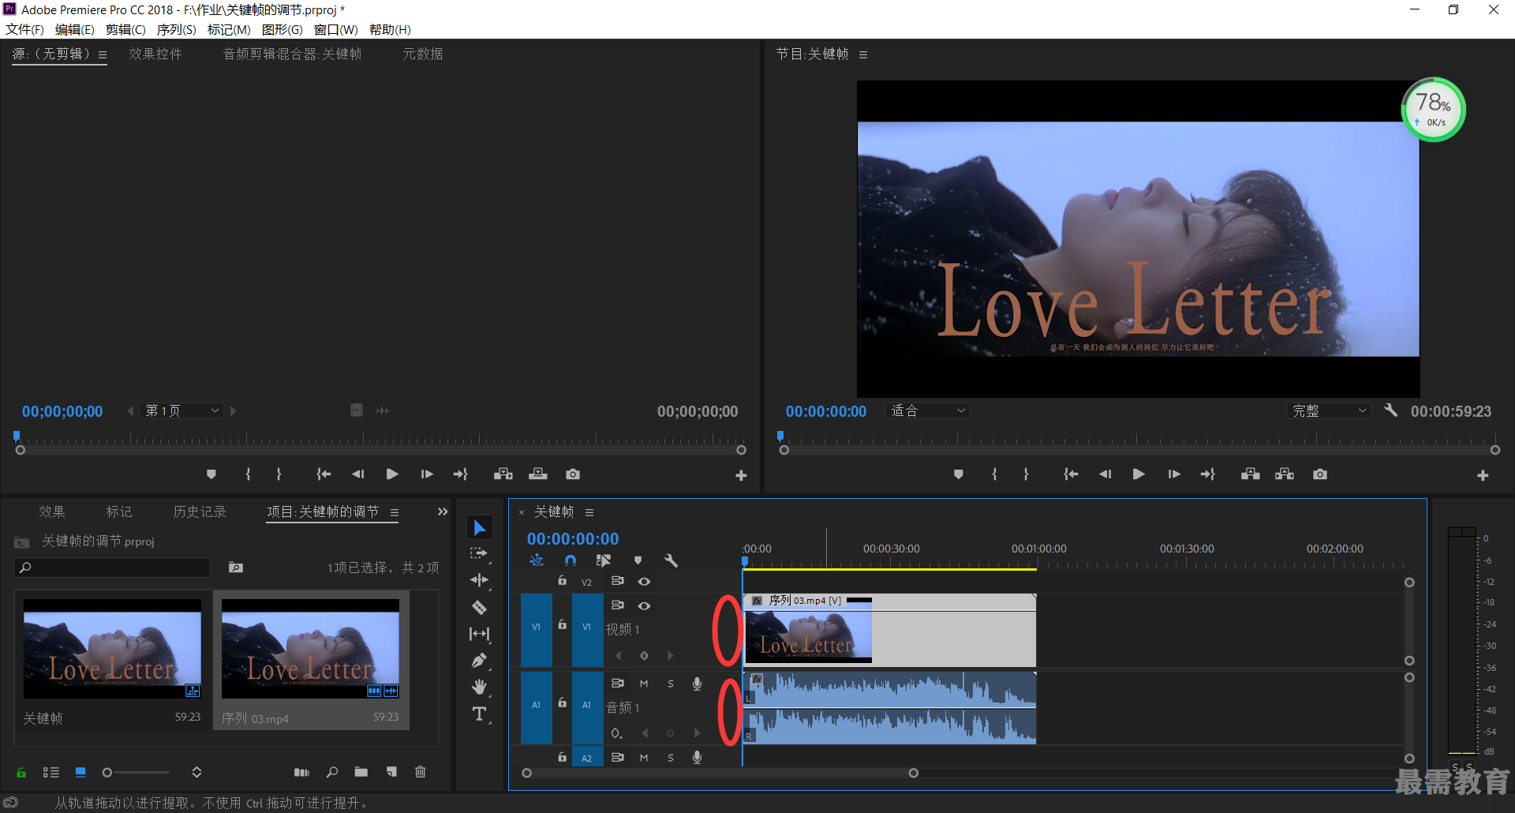Play in source monitor
Image resolution: width=1515 pixels, height=813 pixels.
tap(392, 474)
